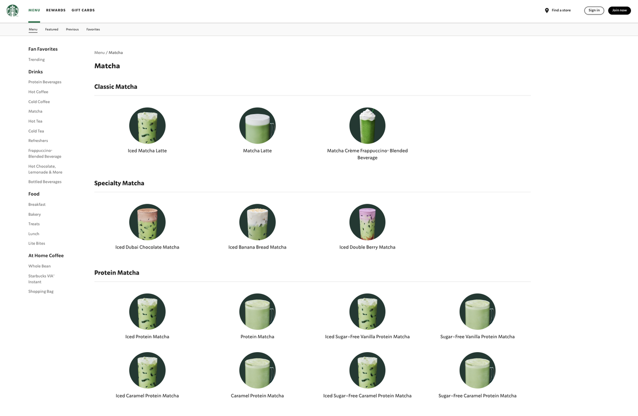Select Starbucks VIA Instant link
This screenshot has width=638, height=416.
(x=41, y=279)
